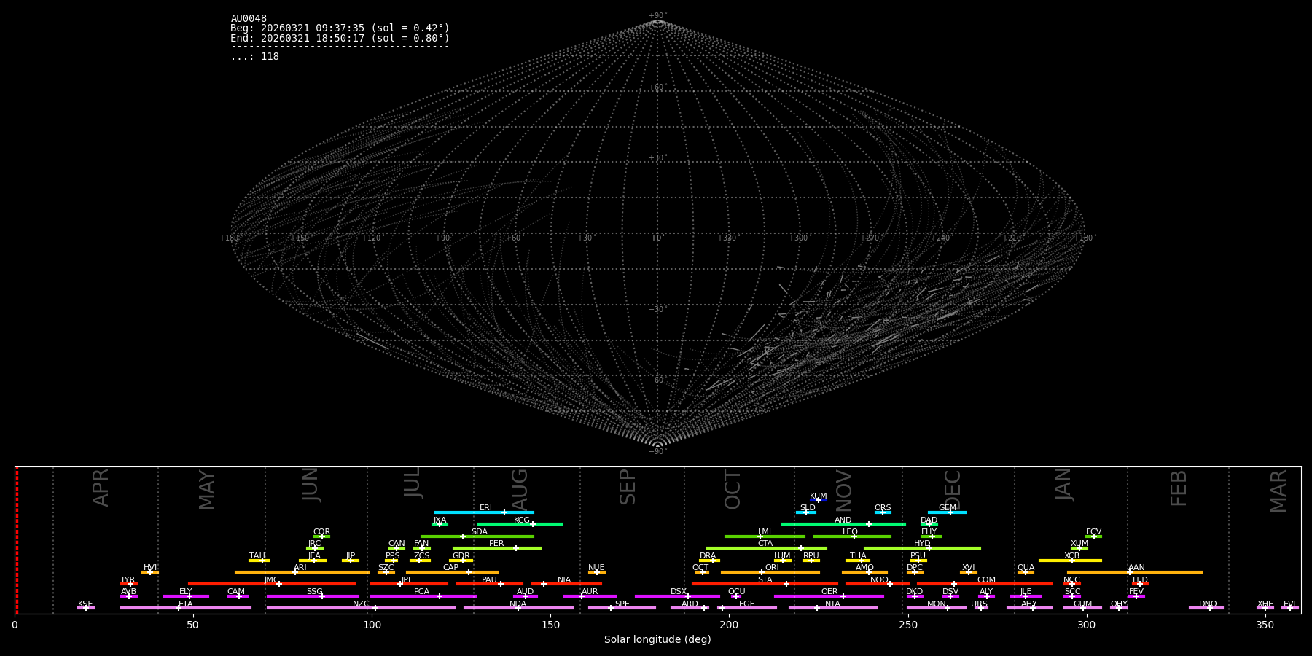The width and height of the screenshot is (1312, 656).
Task: Select the CAM shower label
Action: pos(236,592)
